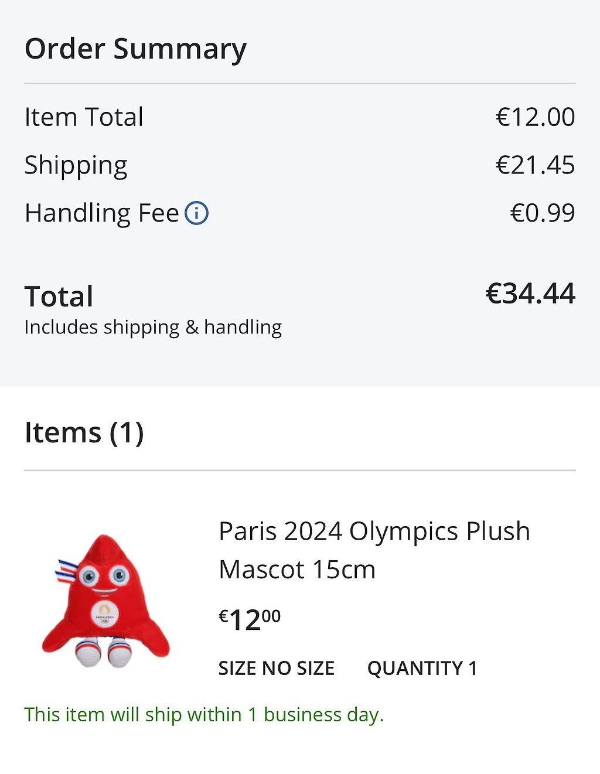Viewport: 600px width, 774px height.
Task: Select the €34.44 order total
Action: 530,294
